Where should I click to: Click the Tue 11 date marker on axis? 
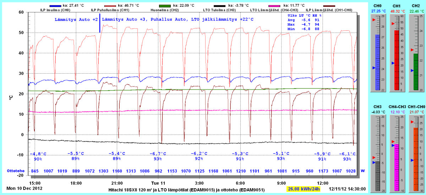coord(158,183)
